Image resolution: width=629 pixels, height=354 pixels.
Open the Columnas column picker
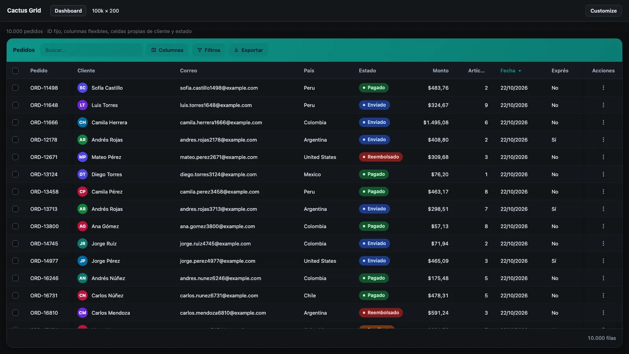pyautogui.click(x=167, y=50)
